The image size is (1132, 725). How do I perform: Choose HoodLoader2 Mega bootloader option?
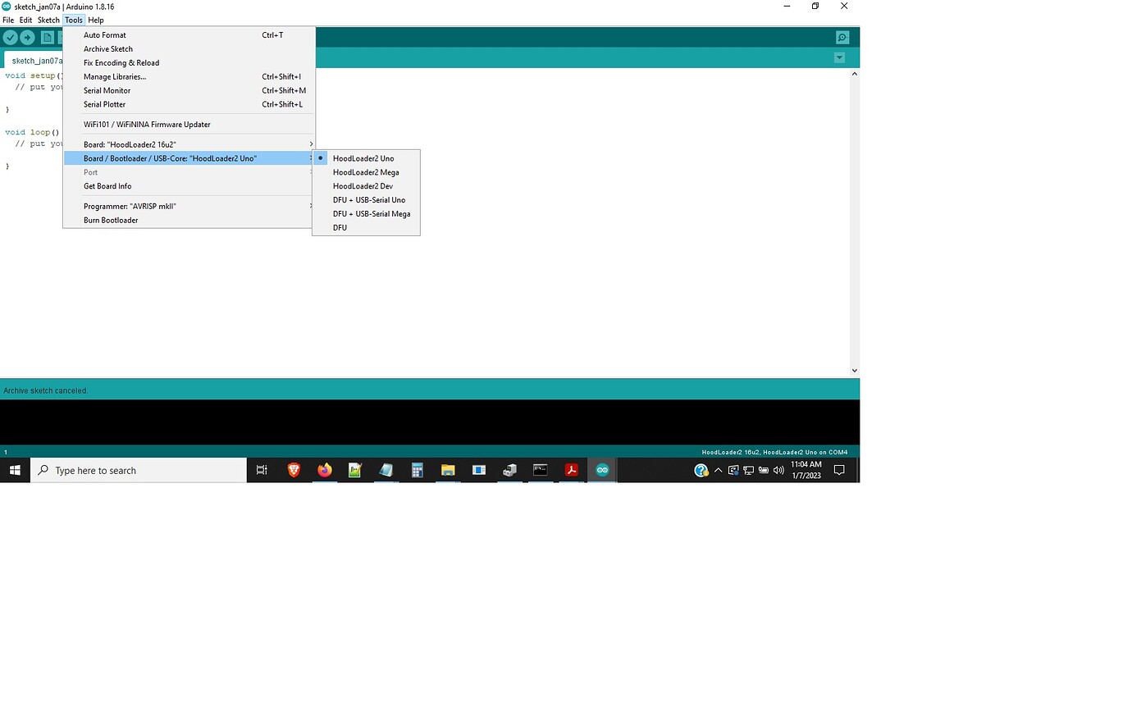coord(366,172)
